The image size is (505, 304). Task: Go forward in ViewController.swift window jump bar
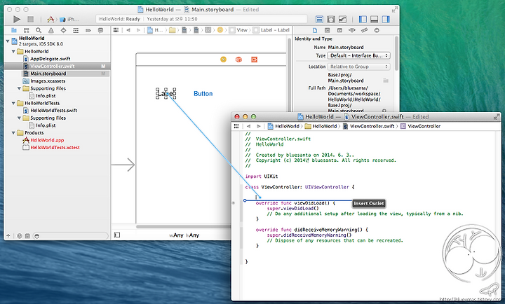259,126
